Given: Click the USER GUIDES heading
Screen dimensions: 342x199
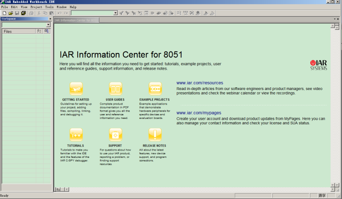Looking at the screenshot, I should (x=115, y=99).
